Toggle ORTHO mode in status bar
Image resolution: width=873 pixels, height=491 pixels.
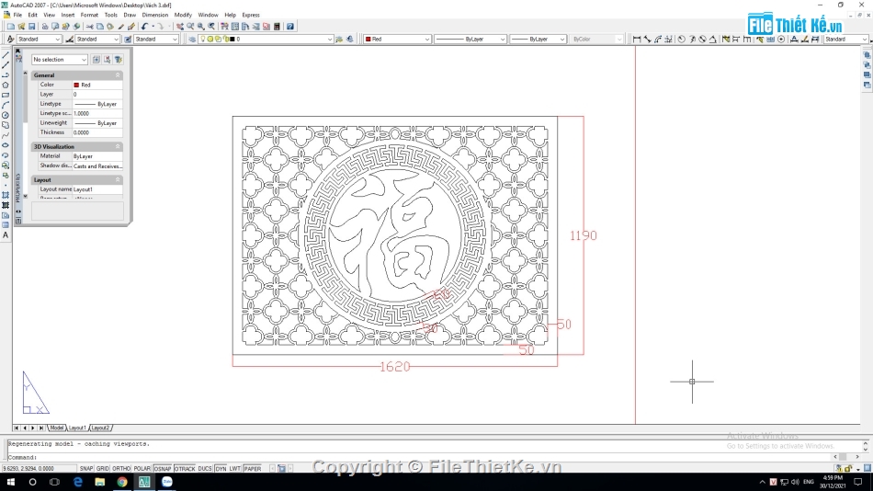[120, 469]
